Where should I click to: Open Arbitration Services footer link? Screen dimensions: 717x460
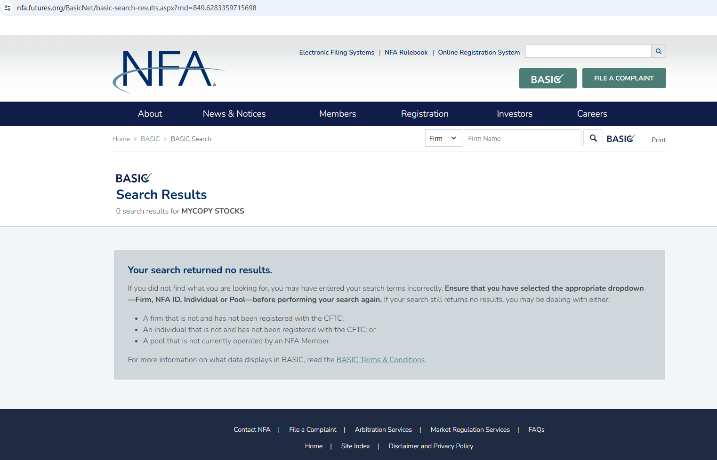[x=383, y=429]
